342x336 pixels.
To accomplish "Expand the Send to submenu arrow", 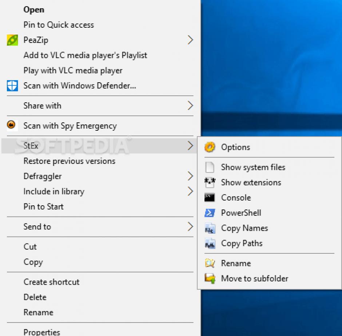I will click(190, 227).
